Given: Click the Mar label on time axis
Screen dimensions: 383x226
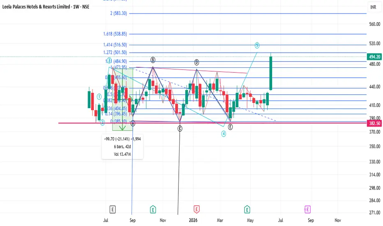Looking at the screenshot, I should coord(220,220).
